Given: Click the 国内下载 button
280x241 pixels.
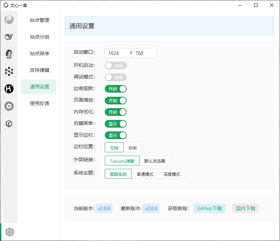Looking at the screenshot, I should (246, 208).
